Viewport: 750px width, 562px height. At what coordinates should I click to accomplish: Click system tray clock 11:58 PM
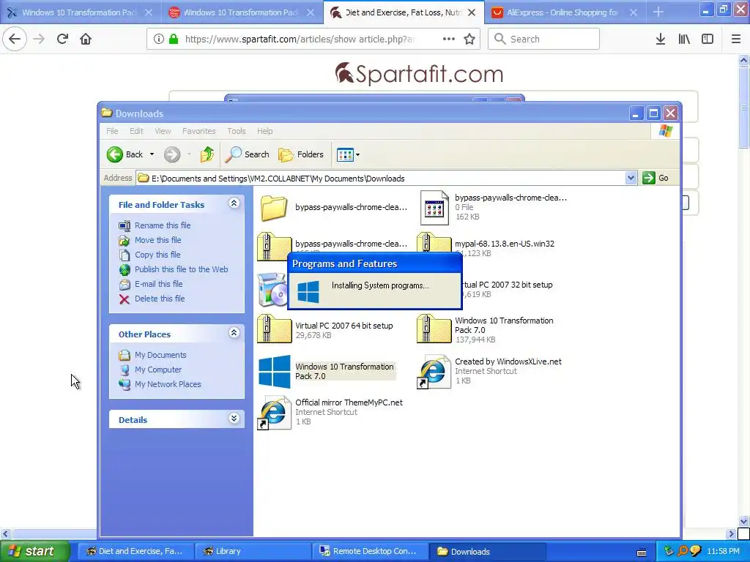coord(723,551)
